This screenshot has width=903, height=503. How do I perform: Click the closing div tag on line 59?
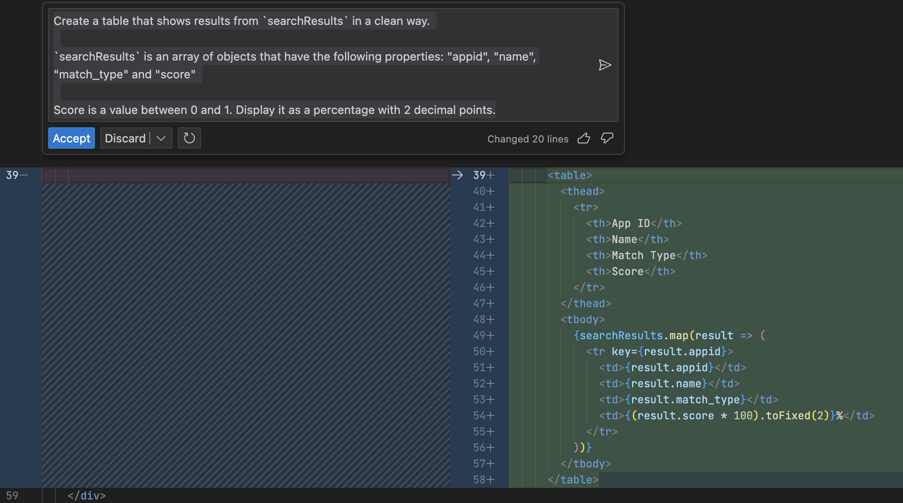coord(87,495)
